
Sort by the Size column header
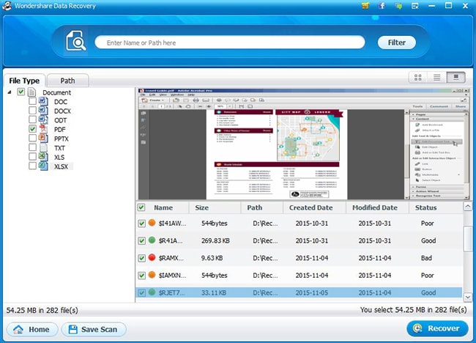[201, 208]
